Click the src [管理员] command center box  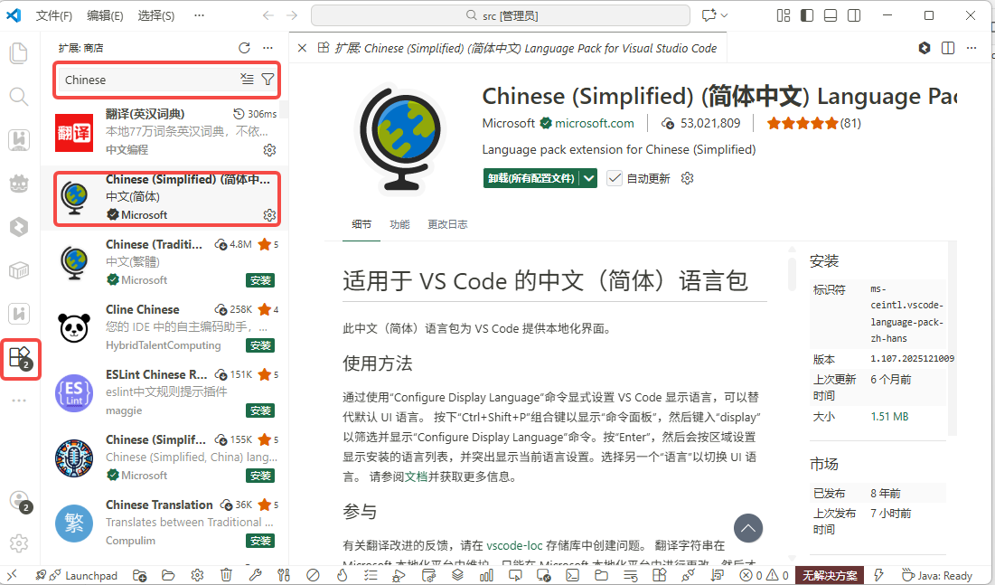501,15
